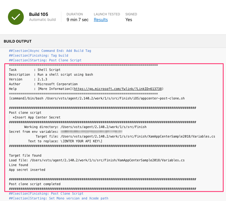Click the 'Post clone script' line
The height and width of the screenshot is (201, 226).
[25, 113]
